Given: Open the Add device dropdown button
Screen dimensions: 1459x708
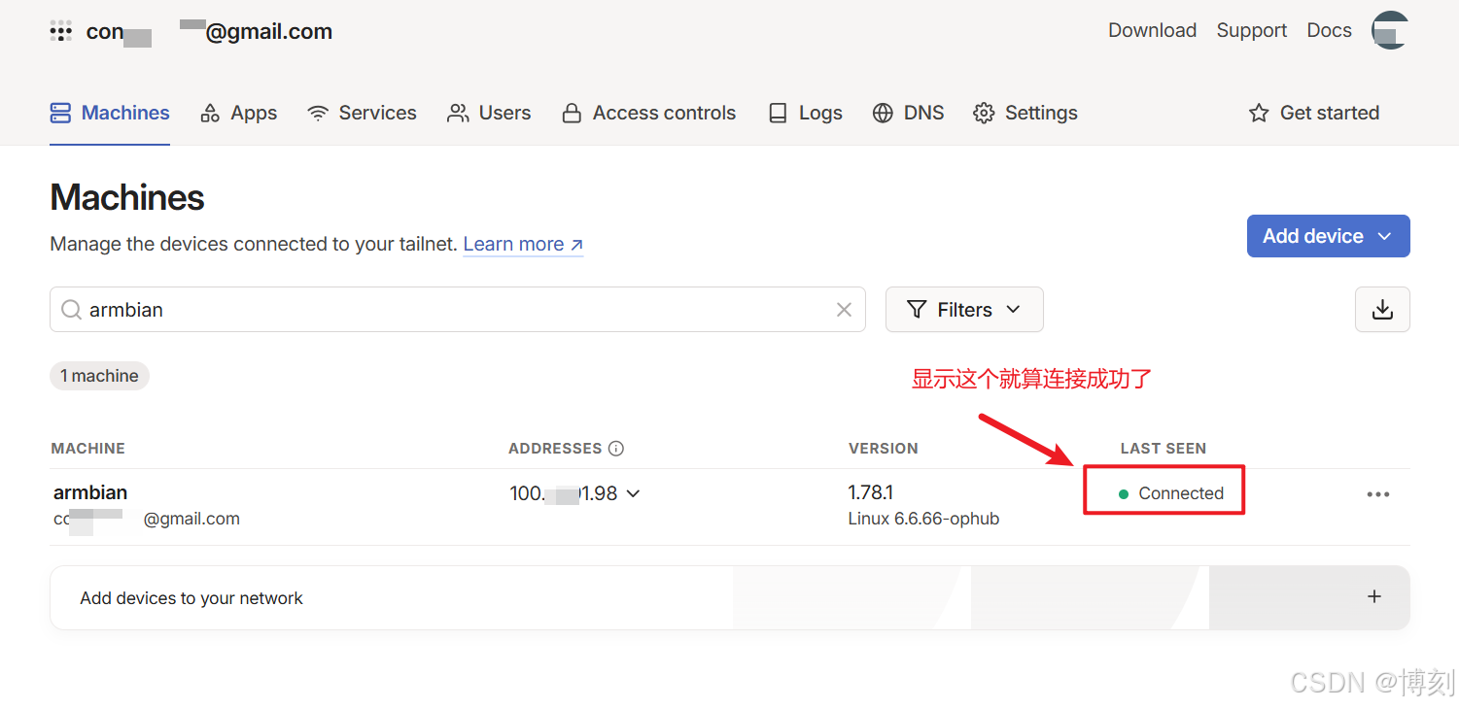Looking at the screenshot, I should (1328, 236).
